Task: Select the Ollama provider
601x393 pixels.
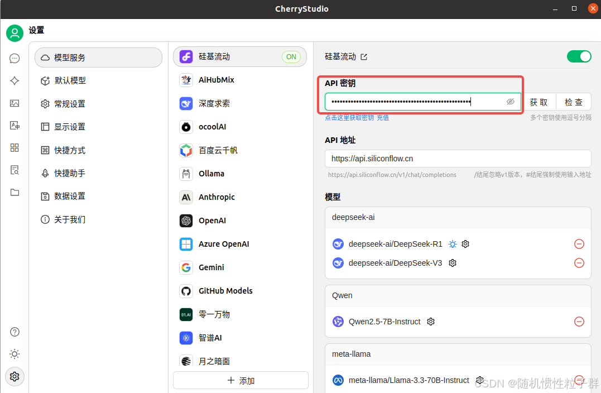Action: coord(240,174)
